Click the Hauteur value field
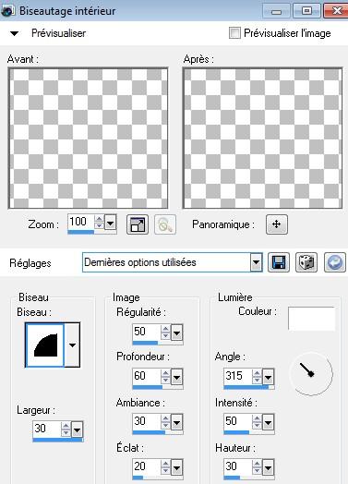348x484 pixels. (237, 466)
